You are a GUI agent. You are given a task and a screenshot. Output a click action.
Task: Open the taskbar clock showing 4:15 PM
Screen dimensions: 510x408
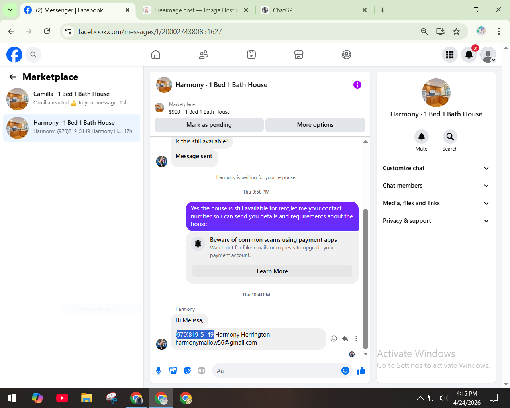(x=467, y=398)
